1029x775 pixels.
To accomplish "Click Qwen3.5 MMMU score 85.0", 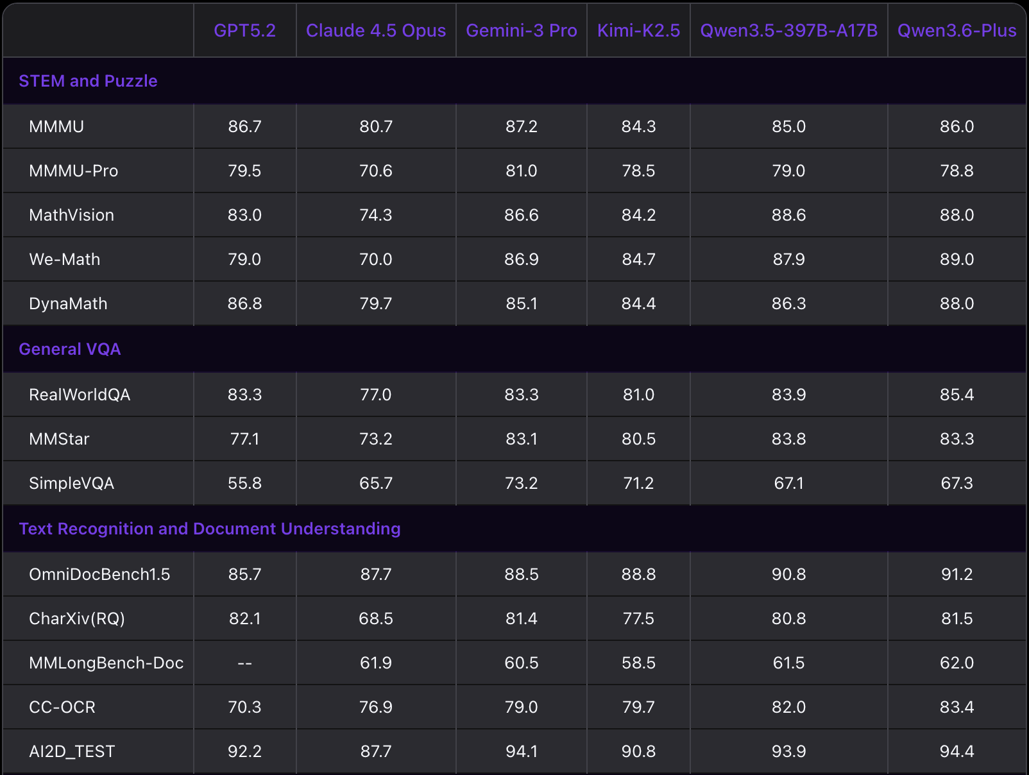I will pyautogui.click(x=789, y=126).
